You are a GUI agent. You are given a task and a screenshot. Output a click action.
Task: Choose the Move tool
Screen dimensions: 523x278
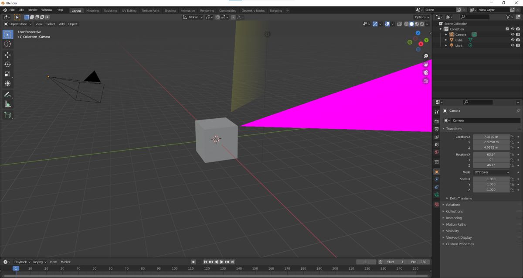point(8,55)
